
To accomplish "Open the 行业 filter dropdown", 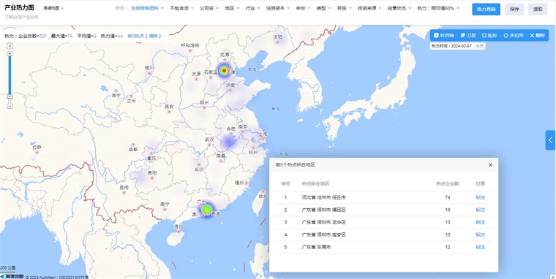I will tap(252, 8).
